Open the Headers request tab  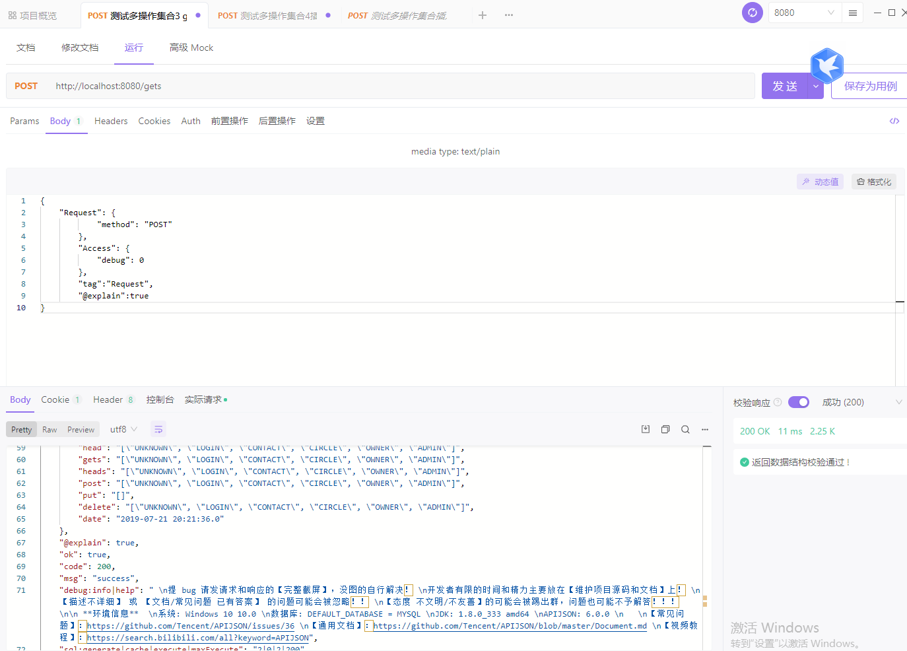coord(111,121)
